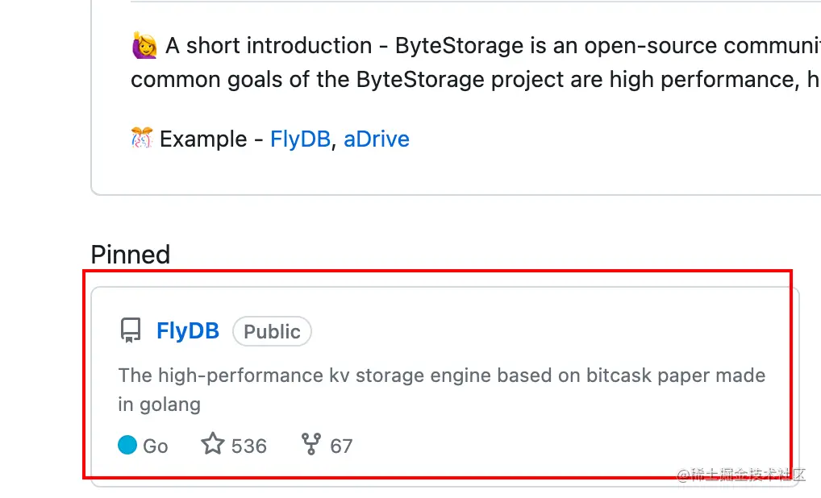This screenshot has width=821, height=498.
Task: Click the blue Go language color dot
Action: [x=127, y=445]
